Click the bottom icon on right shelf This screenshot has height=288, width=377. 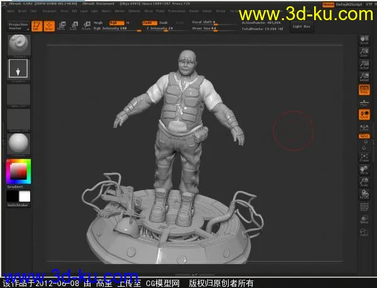364,232
